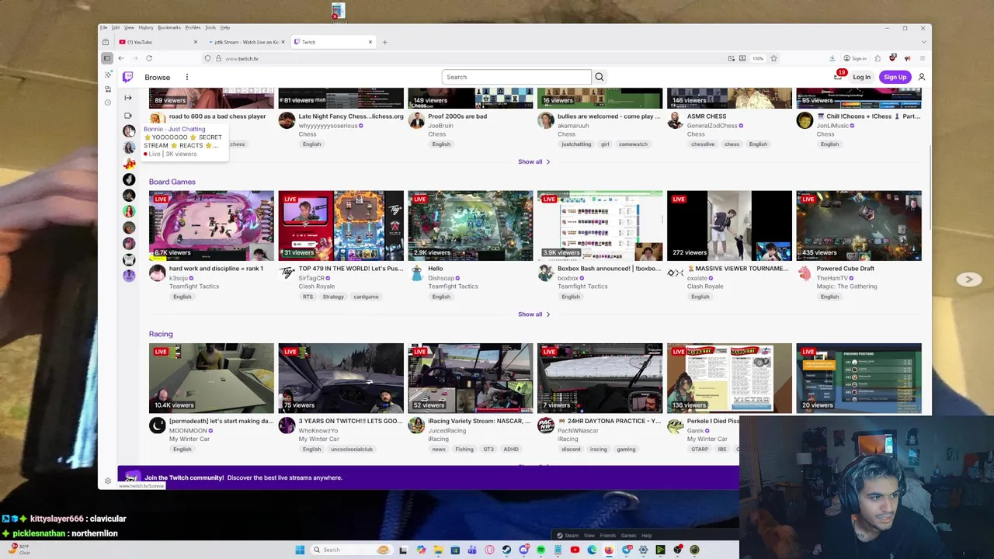Switch to the YouTube tab
The image size is (994, 559).
point(158,42)
